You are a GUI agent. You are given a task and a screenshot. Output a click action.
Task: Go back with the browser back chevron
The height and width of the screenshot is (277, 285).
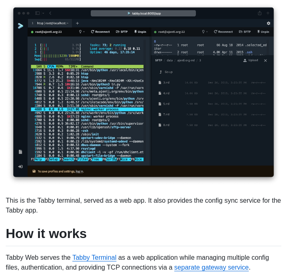click(51, 13)
